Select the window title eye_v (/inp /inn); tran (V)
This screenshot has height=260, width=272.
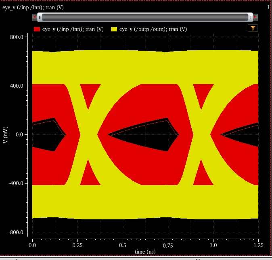tap(33, 7)
